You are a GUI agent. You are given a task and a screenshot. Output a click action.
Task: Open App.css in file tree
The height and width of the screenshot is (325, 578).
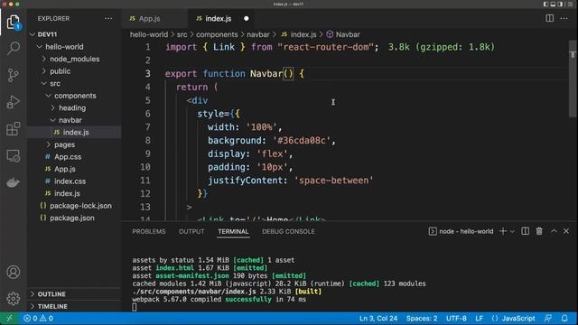74,156
